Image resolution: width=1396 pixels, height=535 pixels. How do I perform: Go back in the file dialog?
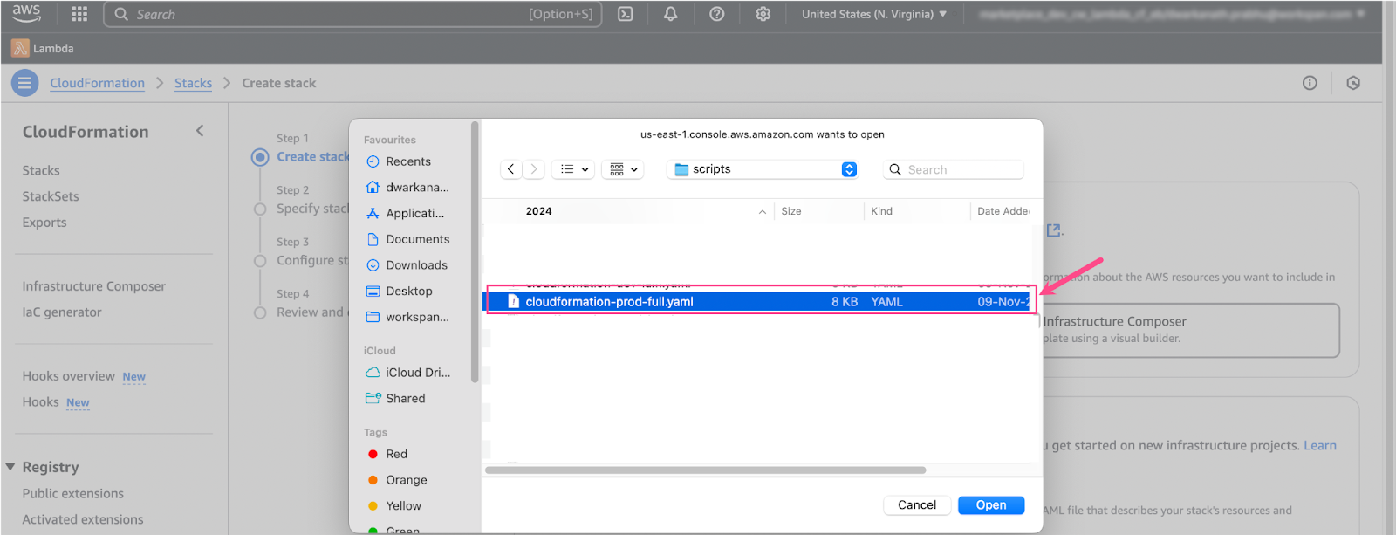[x=511, y=169]
